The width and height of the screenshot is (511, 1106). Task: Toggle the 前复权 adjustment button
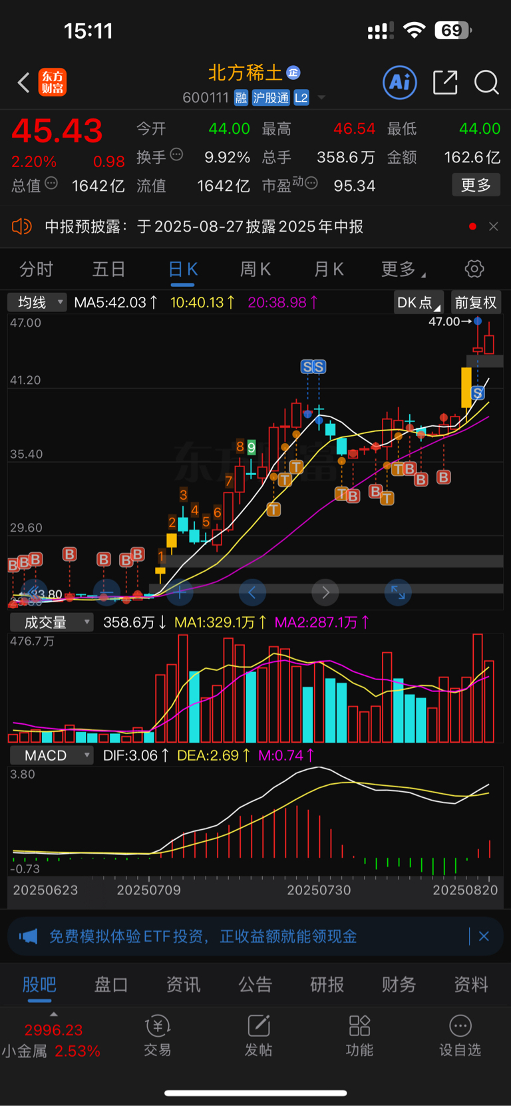pyautogui.click(x=476, y=303)
